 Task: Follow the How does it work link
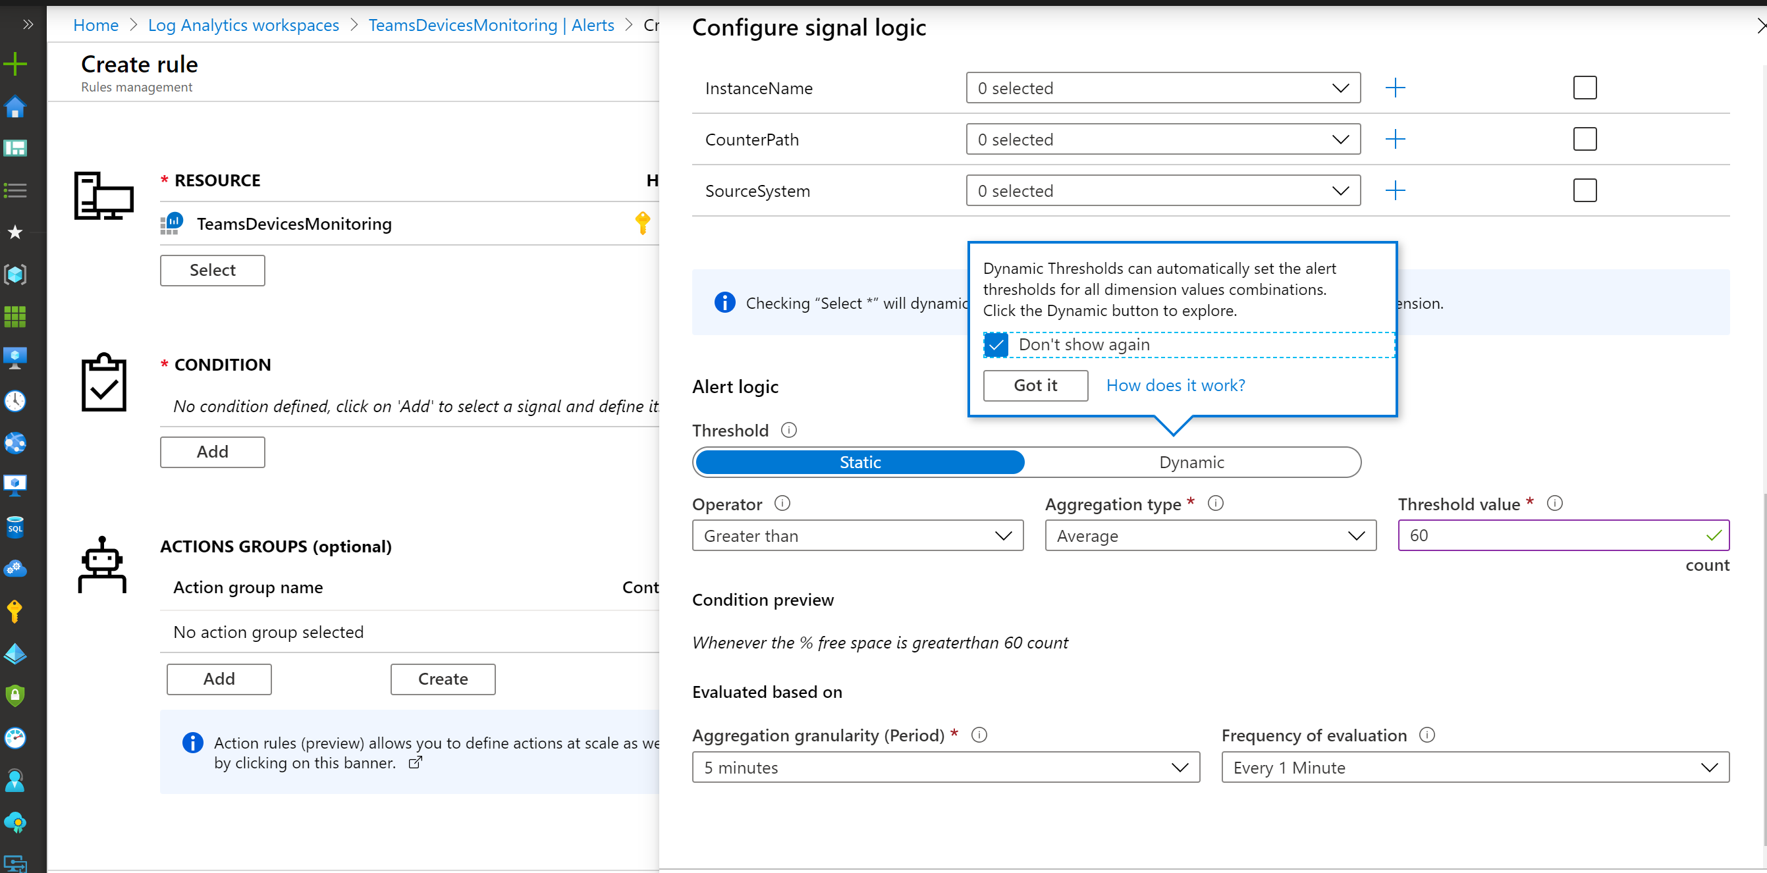[x=1175, y=385]
